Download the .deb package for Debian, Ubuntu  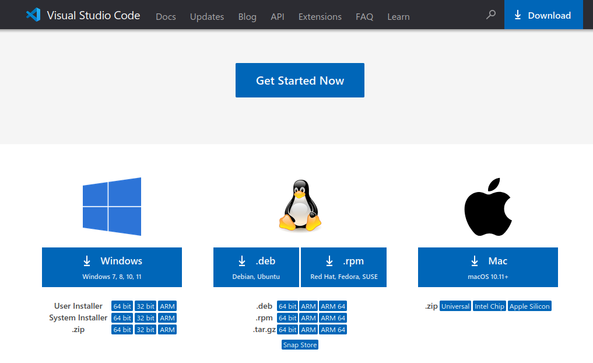[x=256, y=267]
